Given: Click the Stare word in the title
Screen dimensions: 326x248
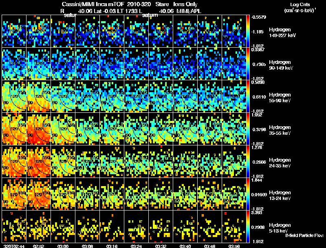Looking at the screenshot, I should pyautogui.click(x=162, y=4).
